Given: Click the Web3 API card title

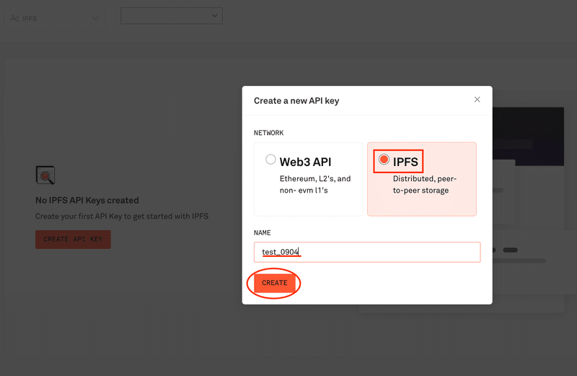Looking at the screenshot, I should (305, 162).
